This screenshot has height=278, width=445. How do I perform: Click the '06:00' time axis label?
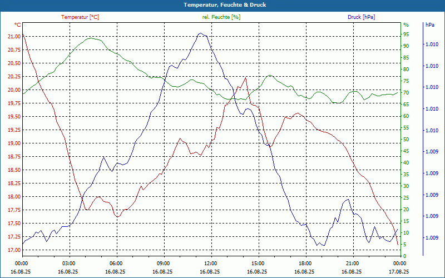[117, 263]
